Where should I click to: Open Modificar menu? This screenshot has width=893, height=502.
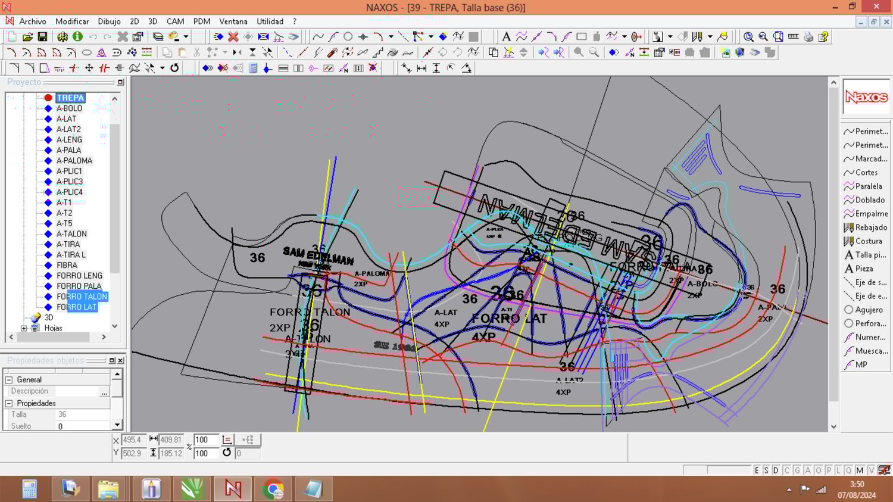(x=72, y=21)
